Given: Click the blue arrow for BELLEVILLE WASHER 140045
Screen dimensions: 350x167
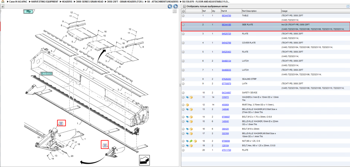Looking at the screenshot, I should click(x=187, y=121).
